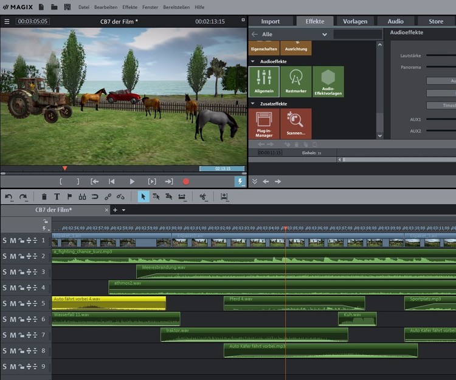Open the Eigenschaften tile
The width and height of the screenshot is (456, 380).
[264, 48]
